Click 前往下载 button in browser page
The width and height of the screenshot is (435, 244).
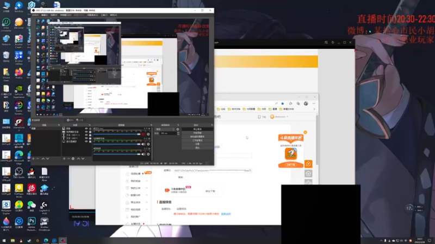pos(210,191)
